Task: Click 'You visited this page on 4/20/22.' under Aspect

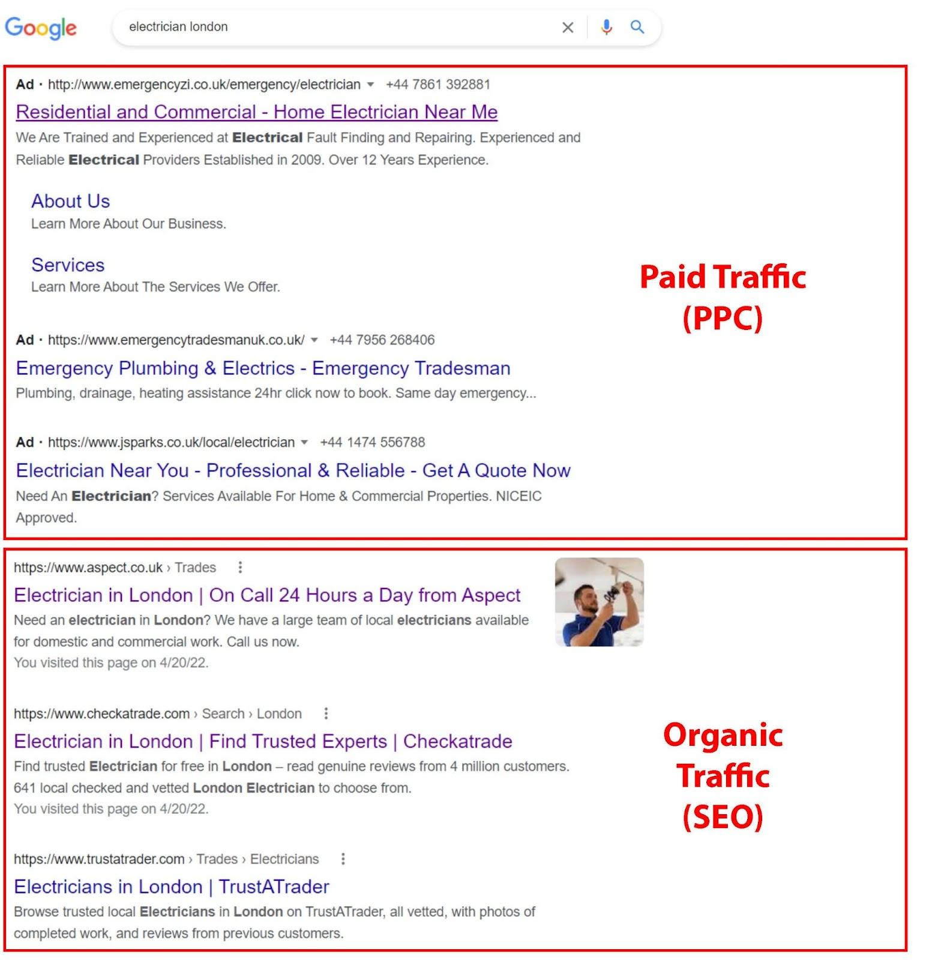Action: pyautogui.click(x=111, y=663)
